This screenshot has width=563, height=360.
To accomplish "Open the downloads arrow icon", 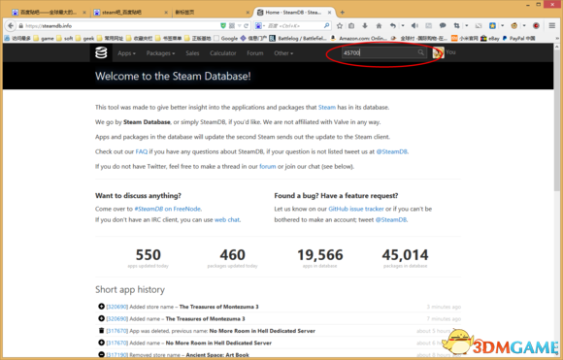I will click(x=365, y=25).
